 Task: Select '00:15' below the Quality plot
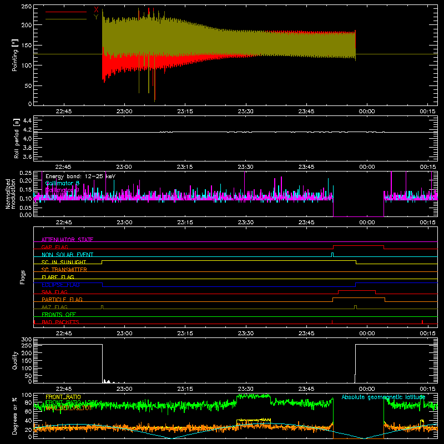[x=427, y=389]
